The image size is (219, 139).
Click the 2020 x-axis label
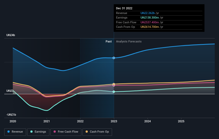[13, 121]
